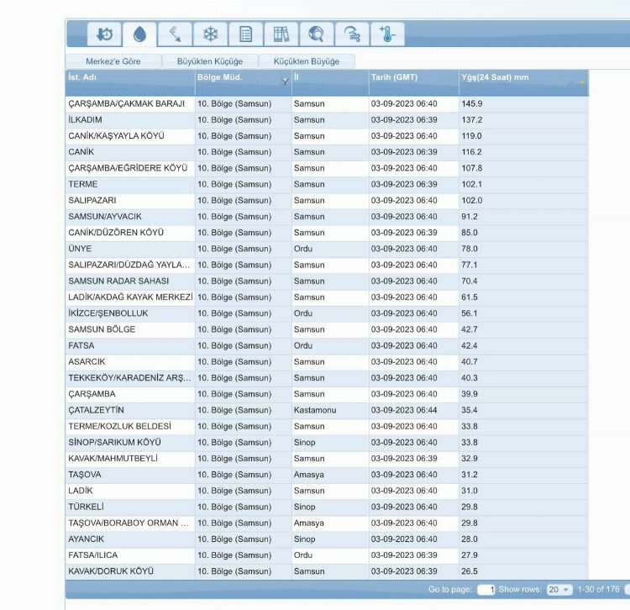Screen dimensions: 630x610
Task: Open the Bölge Müd. column filter dropdown
Action: 285,82
